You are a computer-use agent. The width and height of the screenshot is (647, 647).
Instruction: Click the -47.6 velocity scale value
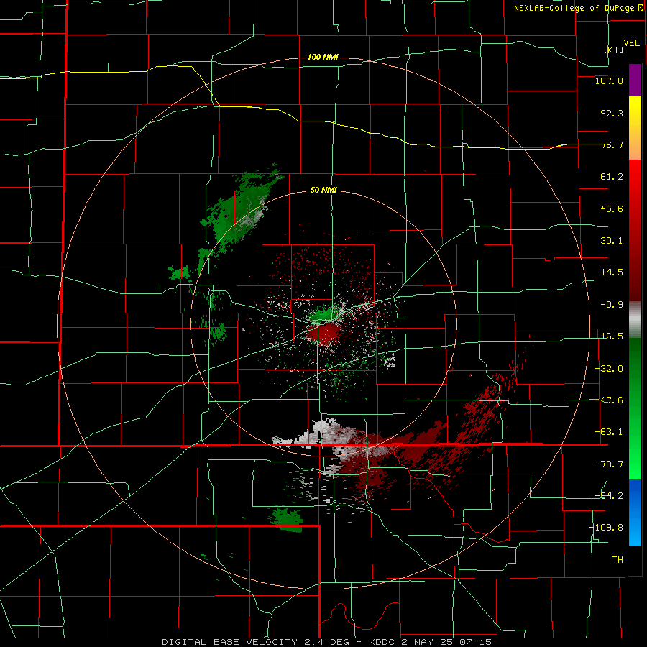[x=609, y=400]
